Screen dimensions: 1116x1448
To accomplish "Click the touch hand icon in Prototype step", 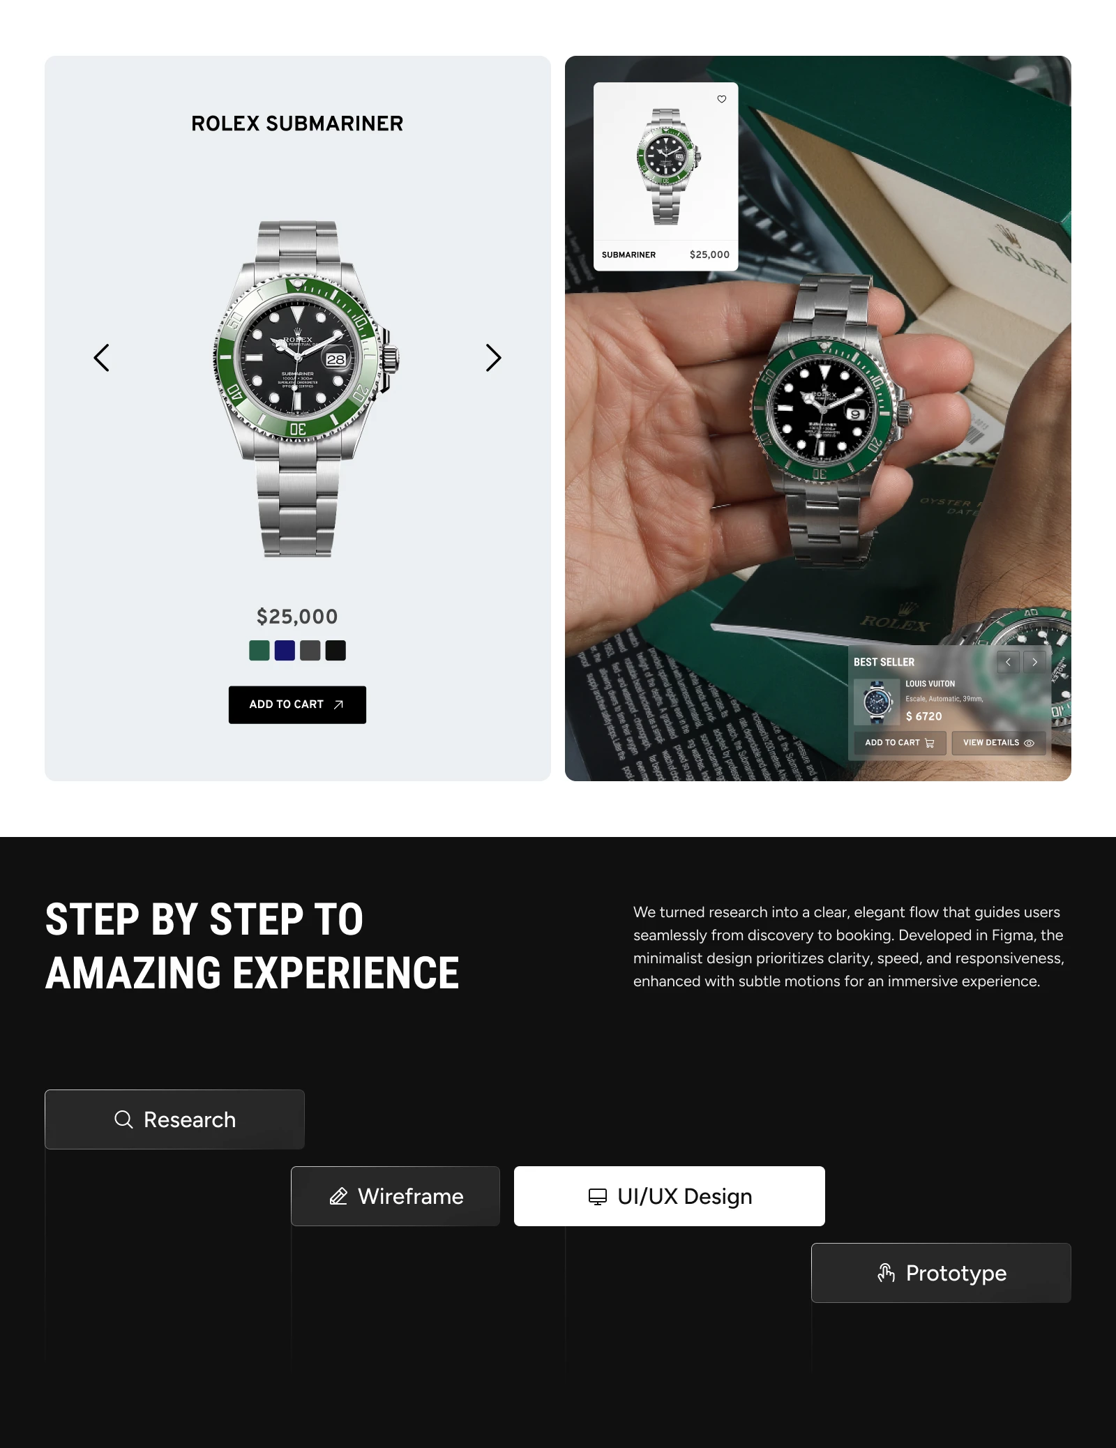I will (x=886, y=1273).
